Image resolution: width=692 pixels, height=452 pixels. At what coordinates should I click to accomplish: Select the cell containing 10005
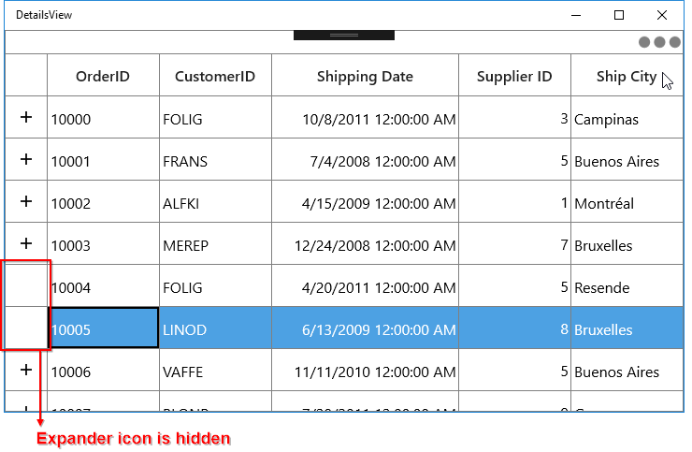pyautogui.click(x=103, y=328)
